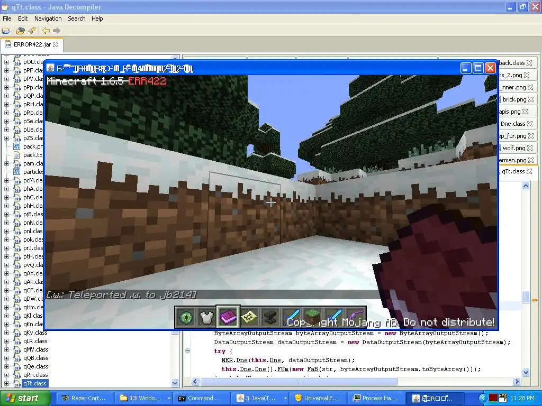This screenshot has height=406, width=542.
Task: Click the code vertical scrollbar down arrow
Action: (x=526, y=372)
